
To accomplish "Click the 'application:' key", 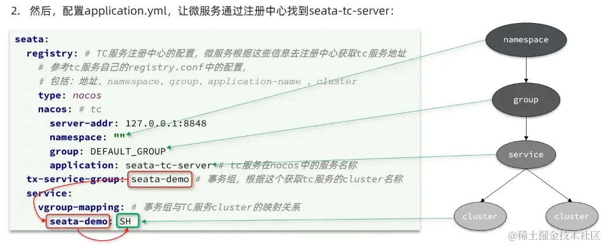I will tap(84, 165).
